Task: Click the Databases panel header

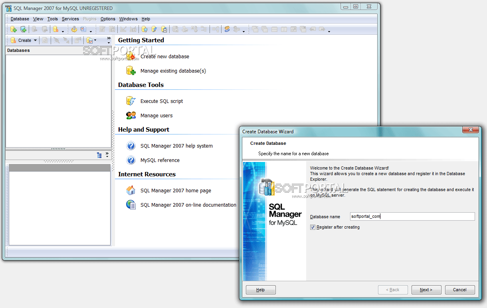Action: click(x=58, y=51)
